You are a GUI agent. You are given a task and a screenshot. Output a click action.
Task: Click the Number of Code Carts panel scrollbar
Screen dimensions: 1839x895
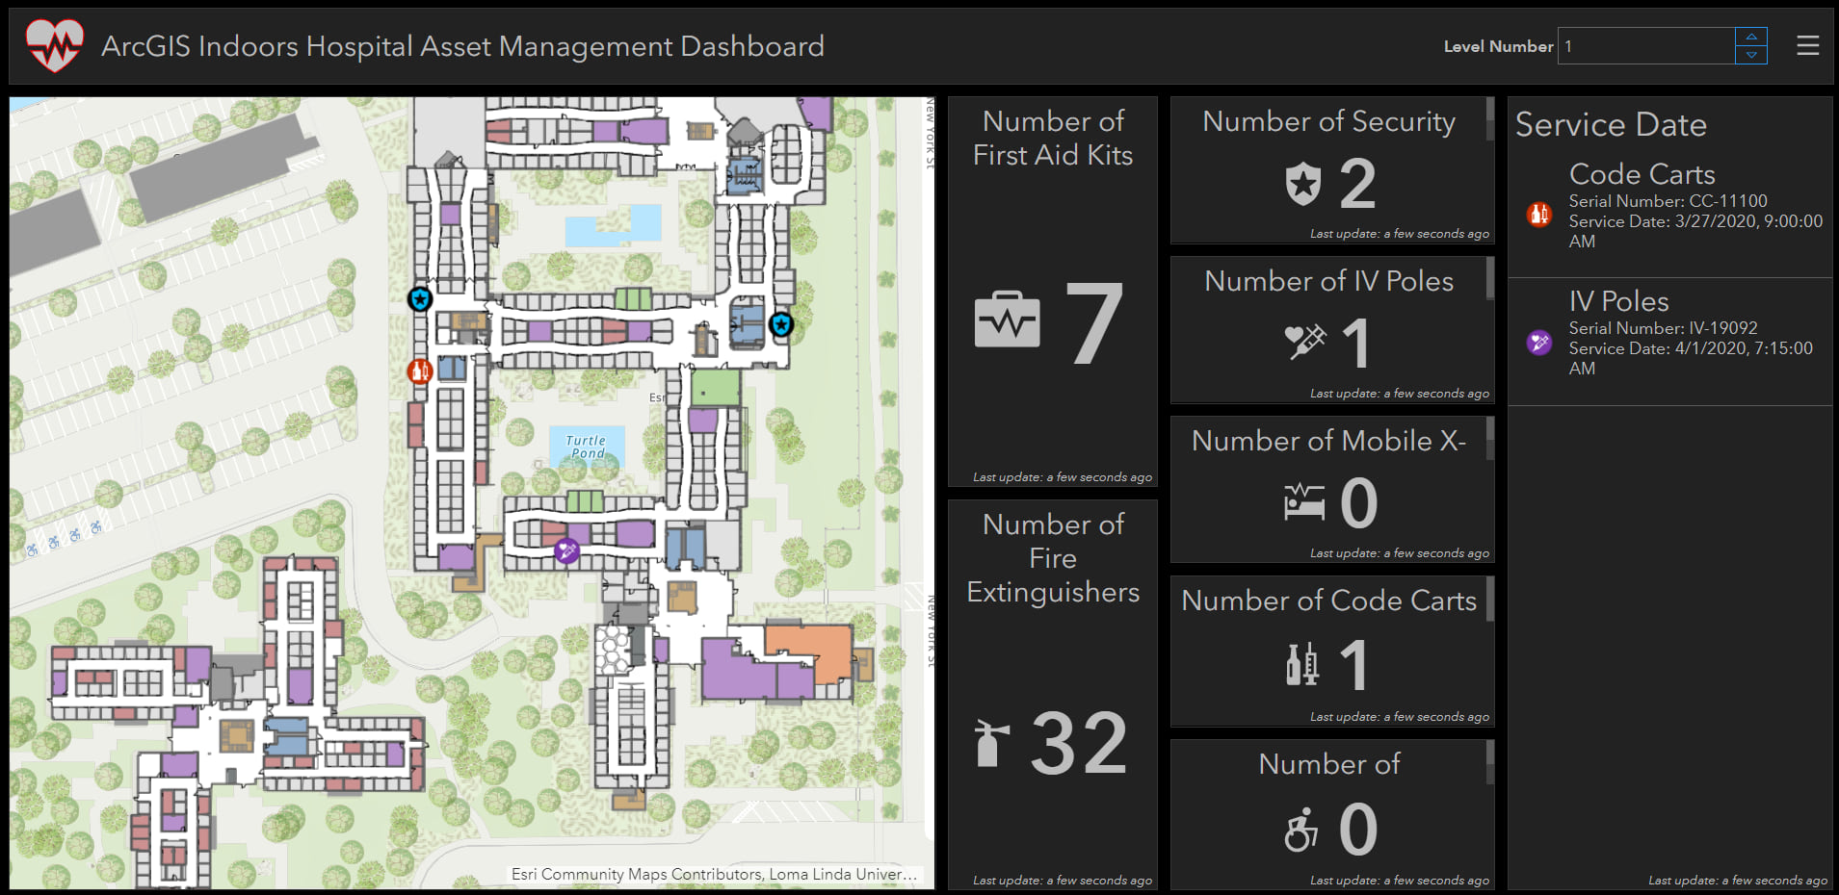[x=1490, y=599]
